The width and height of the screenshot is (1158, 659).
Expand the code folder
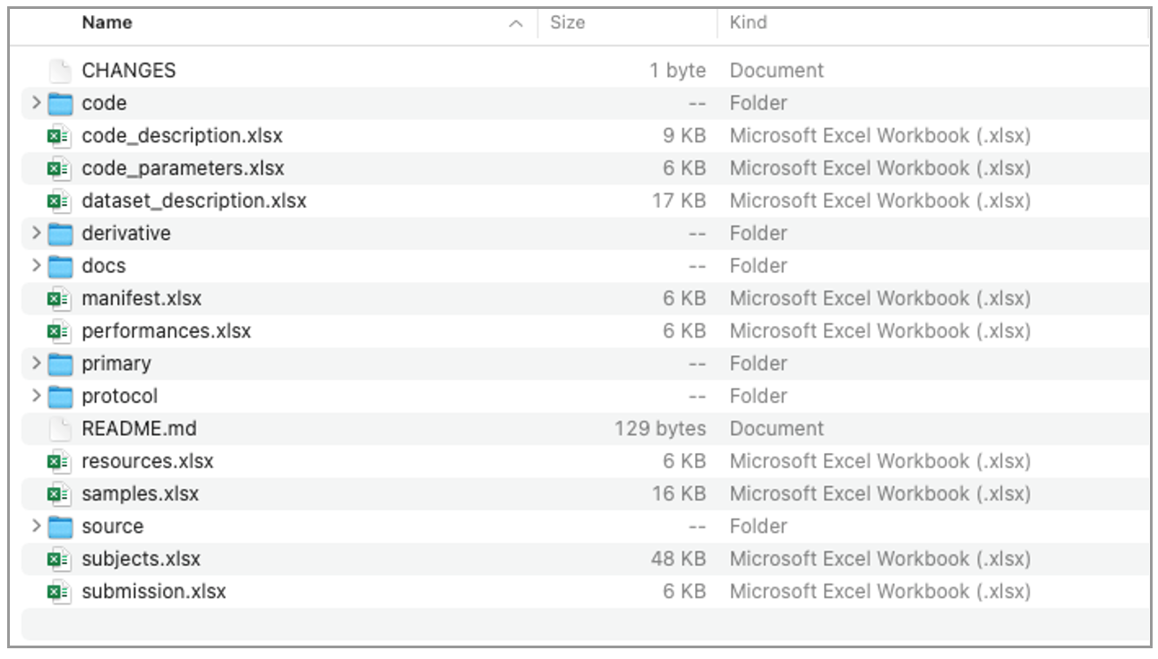36,103
